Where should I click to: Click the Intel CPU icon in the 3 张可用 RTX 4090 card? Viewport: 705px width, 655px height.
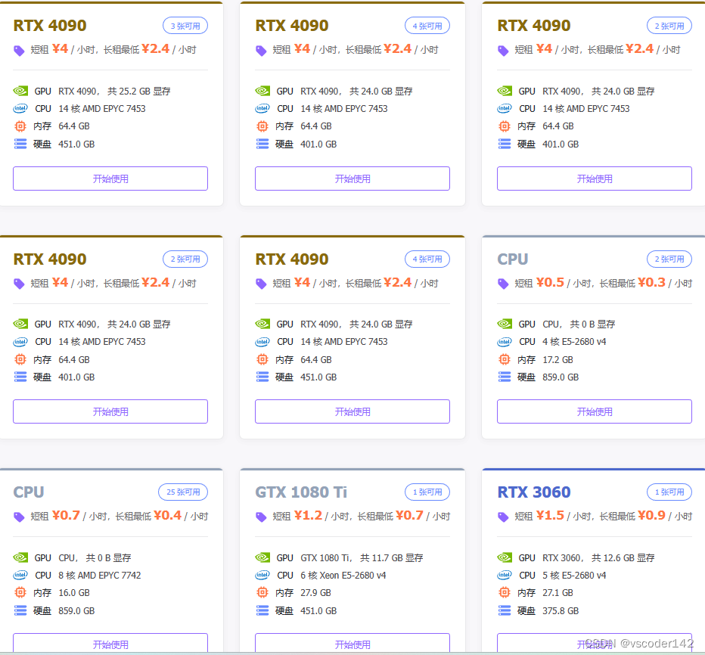(x=20, y=108)
